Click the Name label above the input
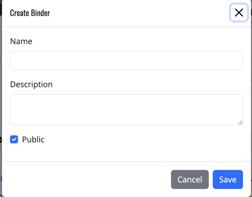The height and width of the screenshot is (197, 252). [21, 41]
